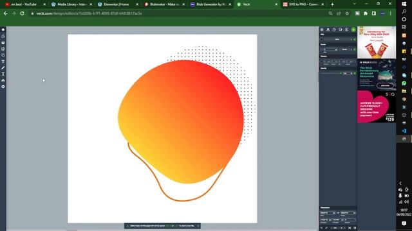
Task: Open the share page icon in address bar
Action: point(339,13)
